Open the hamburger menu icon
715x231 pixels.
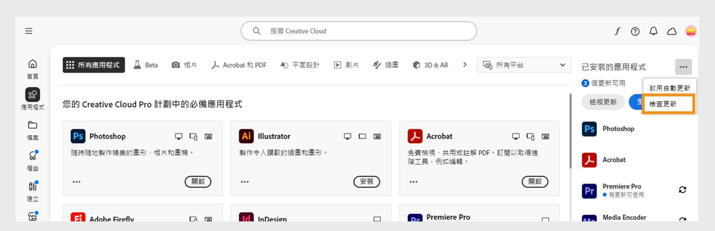(29, 31)
